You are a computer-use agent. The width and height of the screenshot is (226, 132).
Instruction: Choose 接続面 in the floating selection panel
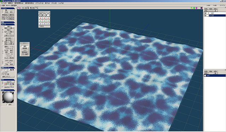25,48
